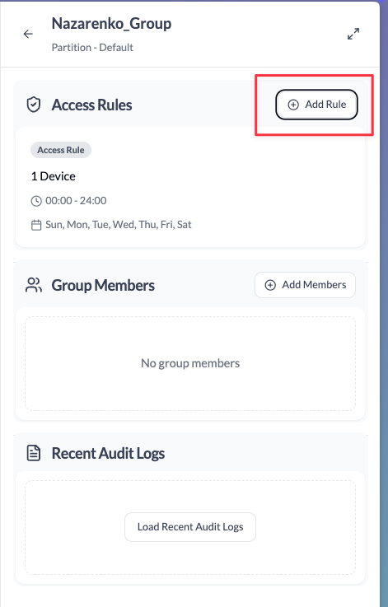This screenshot has width=388, height=607.
Task: Add a new access rule
Action: click(x=317, y=105)
